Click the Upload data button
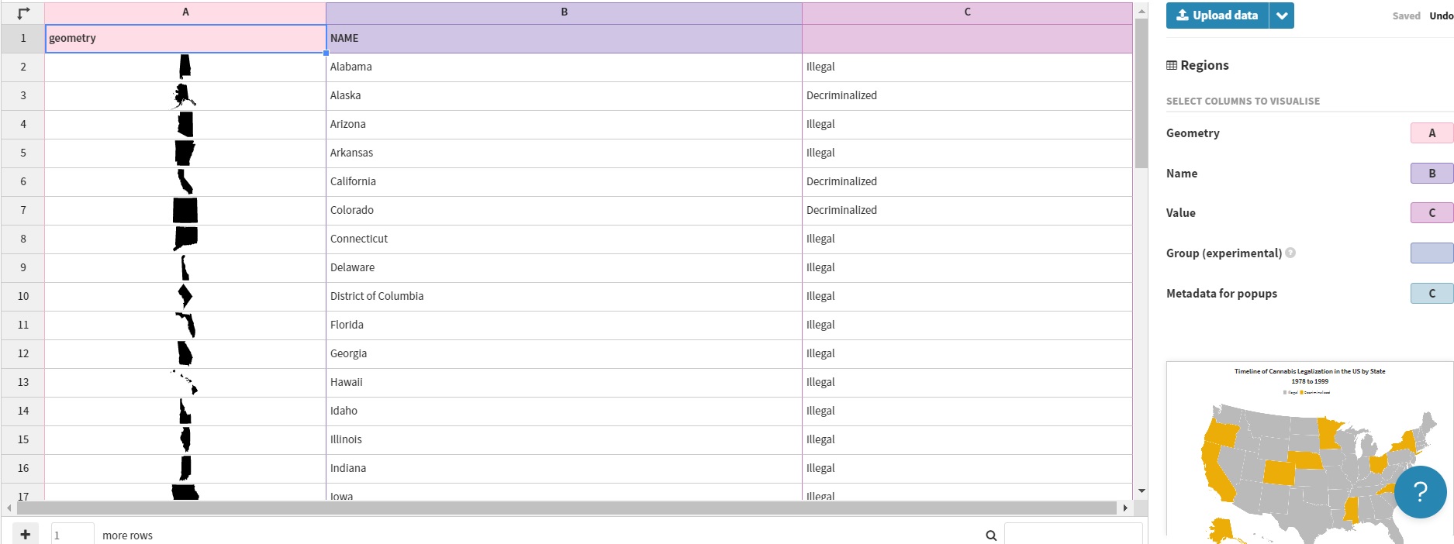 [x=1217, y=15]
